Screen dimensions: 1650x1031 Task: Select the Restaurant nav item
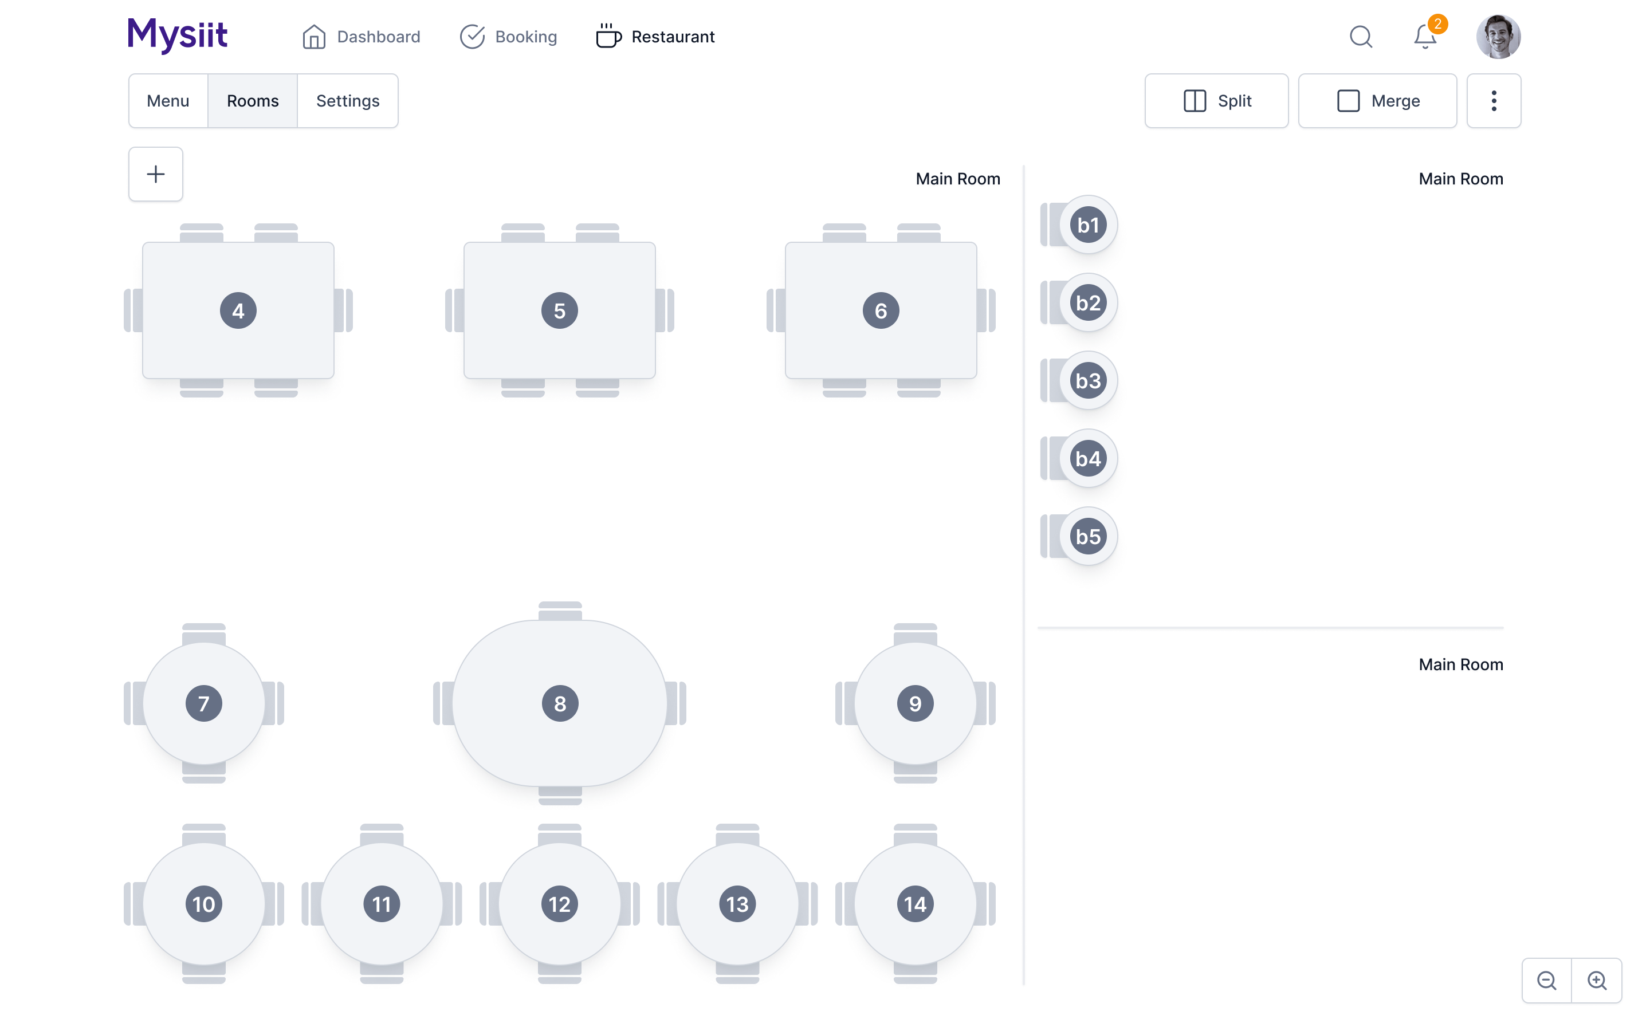point(655,36)
